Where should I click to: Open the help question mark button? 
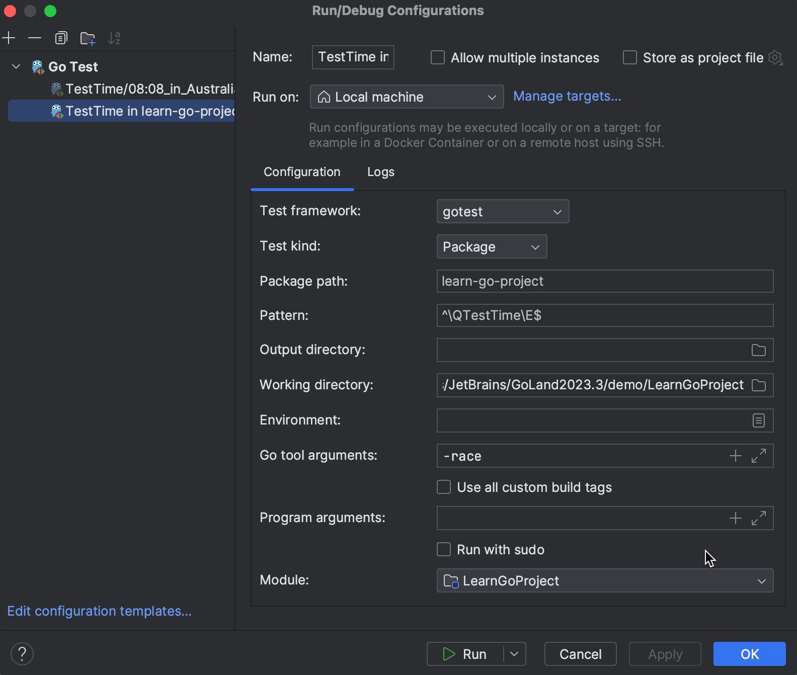pos(22,654)
